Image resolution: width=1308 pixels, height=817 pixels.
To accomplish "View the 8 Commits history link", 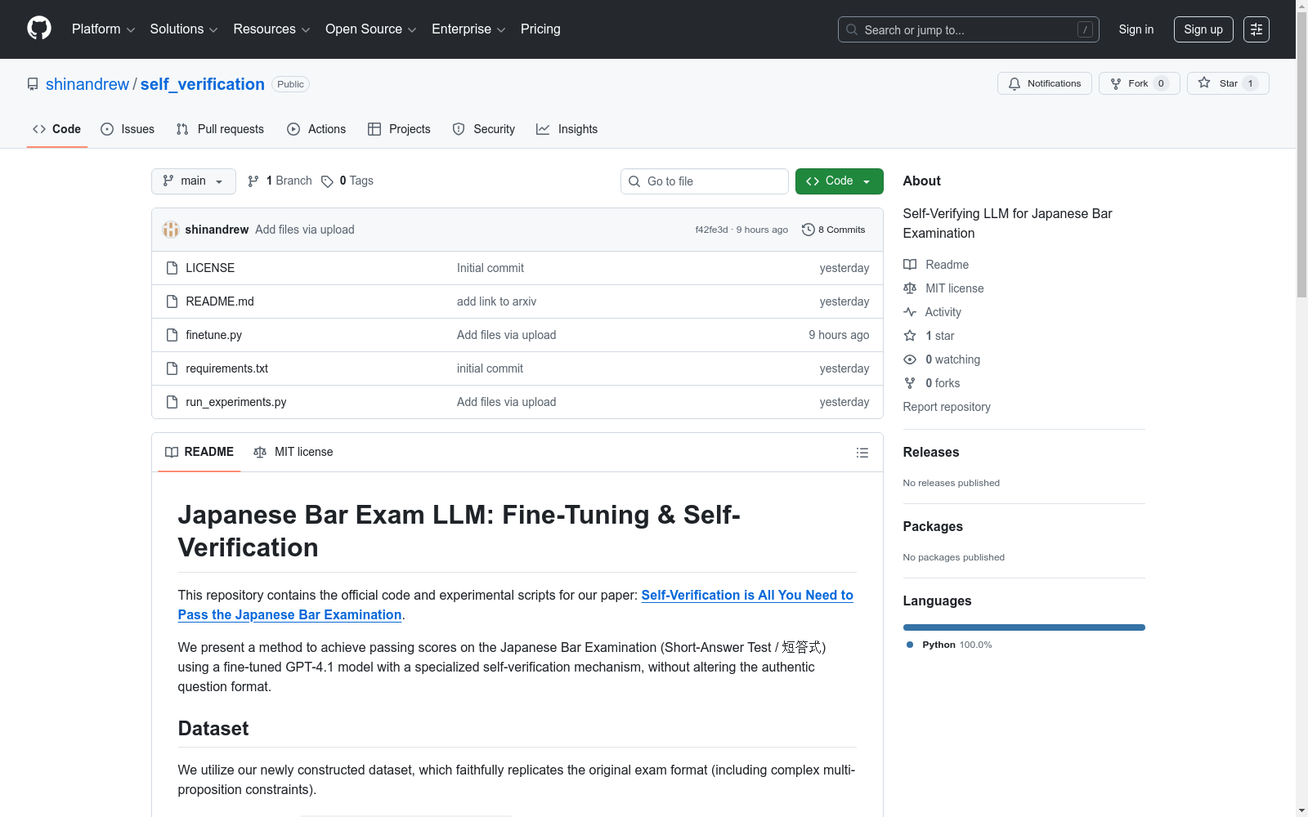I will tap(834, 230).
